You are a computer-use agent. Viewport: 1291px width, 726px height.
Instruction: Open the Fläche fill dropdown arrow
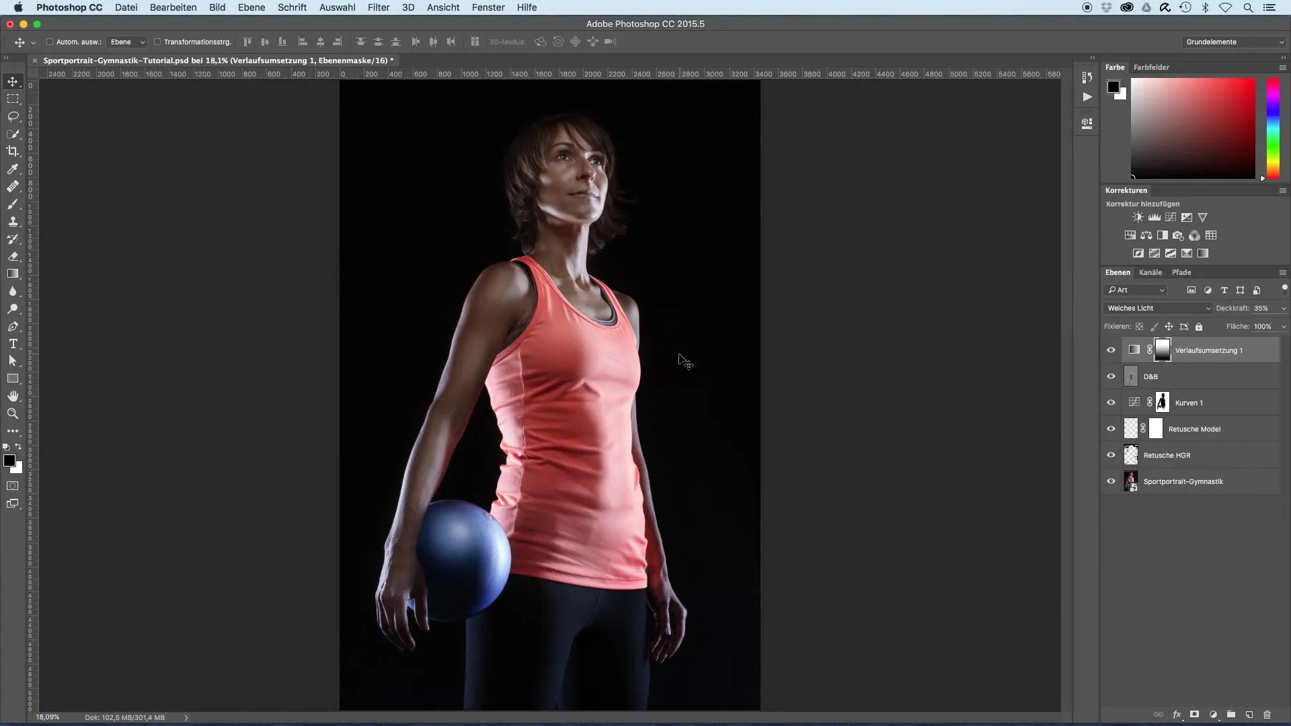click(x=1283, y=327)
